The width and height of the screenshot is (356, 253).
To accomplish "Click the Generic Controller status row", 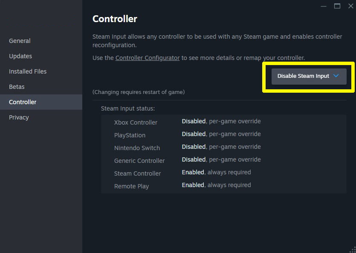I will [x=139, y=161].
